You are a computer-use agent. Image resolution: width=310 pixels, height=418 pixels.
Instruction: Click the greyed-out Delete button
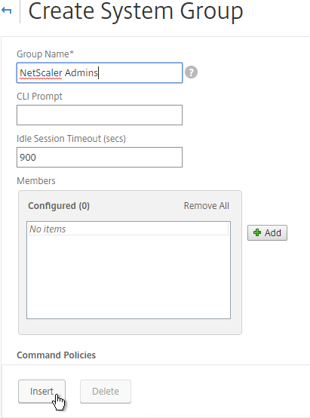(x=106, y=392)
